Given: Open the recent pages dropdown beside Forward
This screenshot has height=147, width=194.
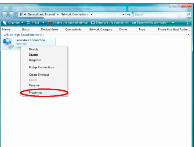Looking at the screenshot, I should click(x=16, y=15).
